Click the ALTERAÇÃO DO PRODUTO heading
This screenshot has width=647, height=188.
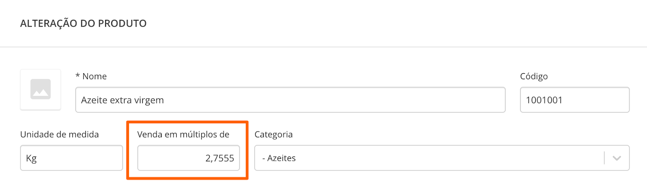coord(83,23)
